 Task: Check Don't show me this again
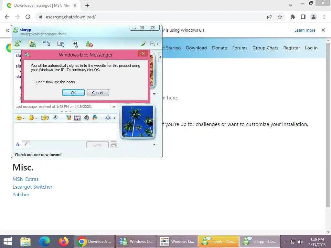(x=33, y=82)
